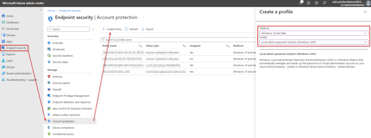371x138 pixels.
Task: Sort by Assigned column arrows
Action: (x=228, y=46)
